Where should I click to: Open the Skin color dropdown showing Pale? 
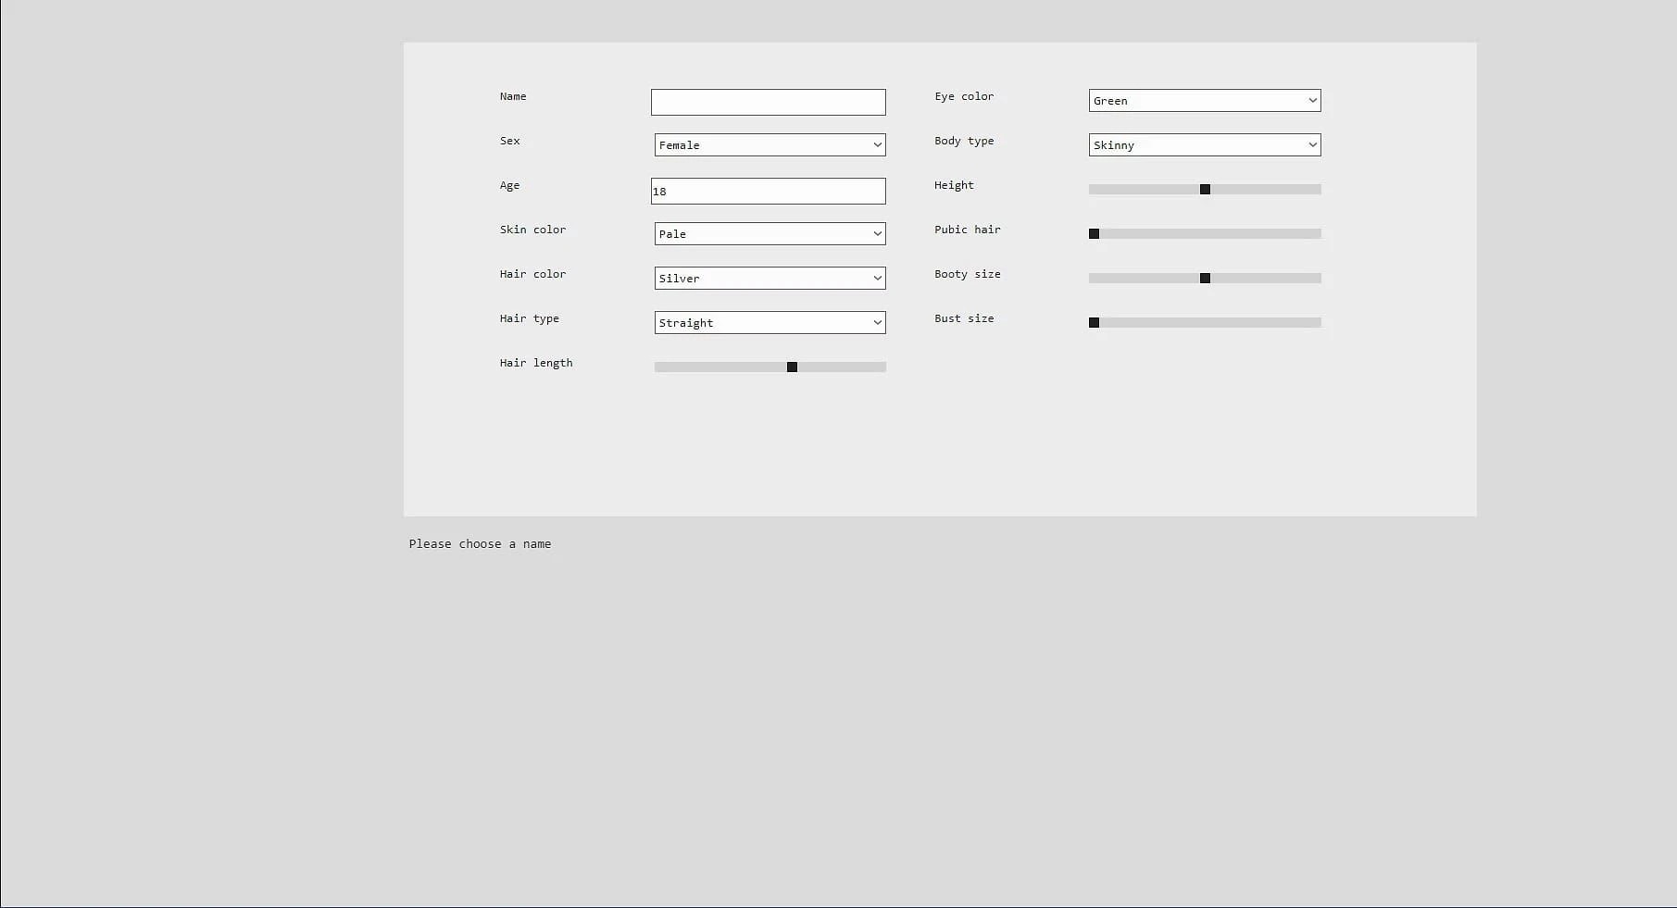770,233
